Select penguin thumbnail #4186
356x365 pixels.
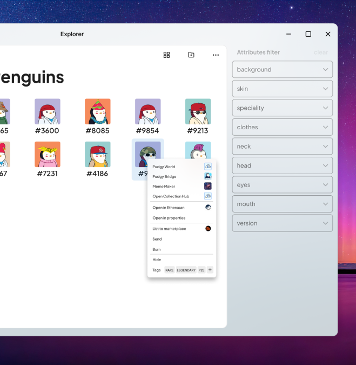(x=98, y=154)
